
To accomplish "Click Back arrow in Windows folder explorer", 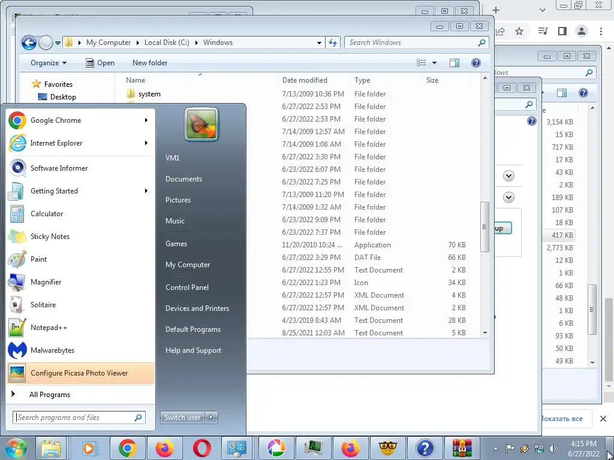I will [29, 43].
